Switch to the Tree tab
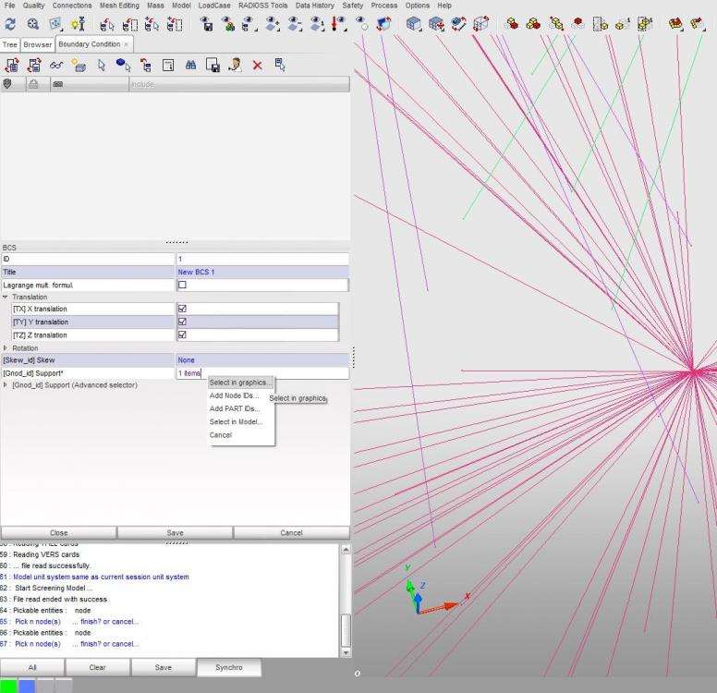The width and height of the screenshot is (717, 693). coord(9,44)
